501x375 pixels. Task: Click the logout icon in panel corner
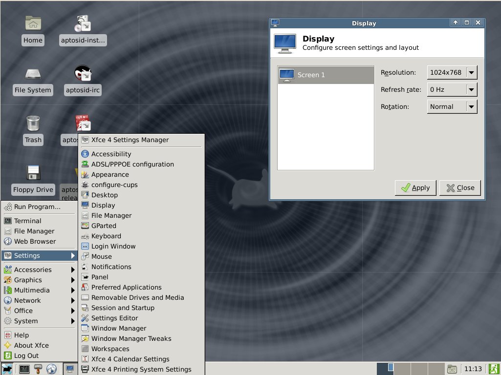click(494, 369)
